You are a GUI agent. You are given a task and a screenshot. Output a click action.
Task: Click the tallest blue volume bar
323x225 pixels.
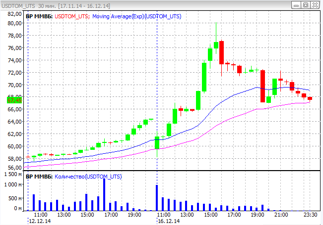tap(104, 195)
